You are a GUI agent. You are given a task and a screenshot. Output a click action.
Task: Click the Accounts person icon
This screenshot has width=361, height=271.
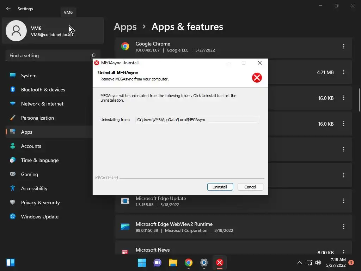pyautogui.click(x=13, y=146)
